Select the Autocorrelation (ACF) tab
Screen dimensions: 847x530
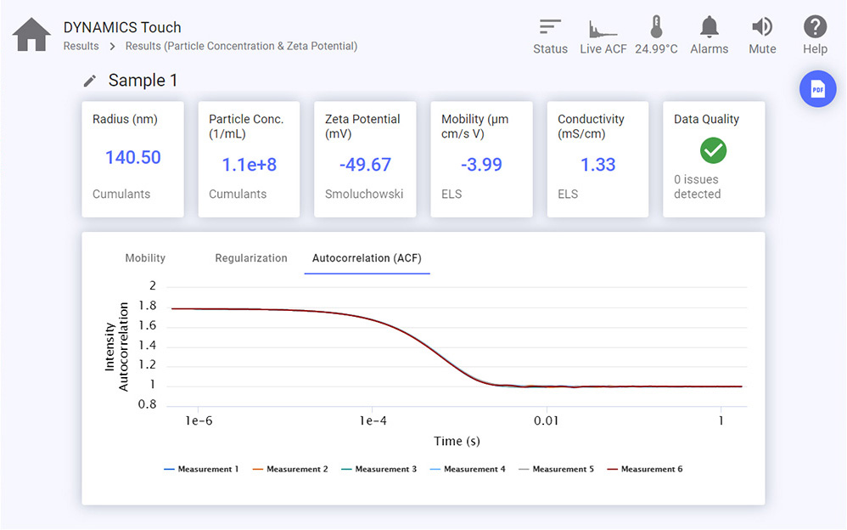pyautogui.click(x=367, y=258)
